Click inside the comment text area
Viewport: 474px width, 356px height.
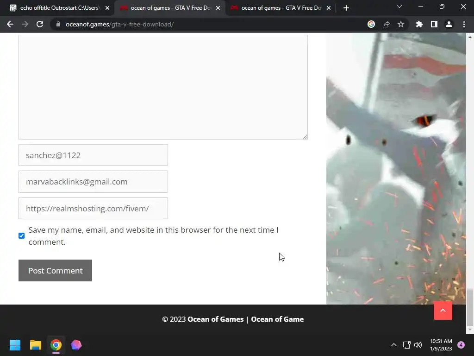click(163, 87)
